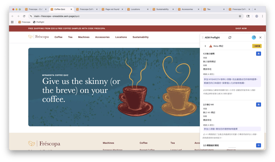Click the apps grid in bookmarks bar
The height and width of the screenshot is (162, 275).
tap(12, 22)
